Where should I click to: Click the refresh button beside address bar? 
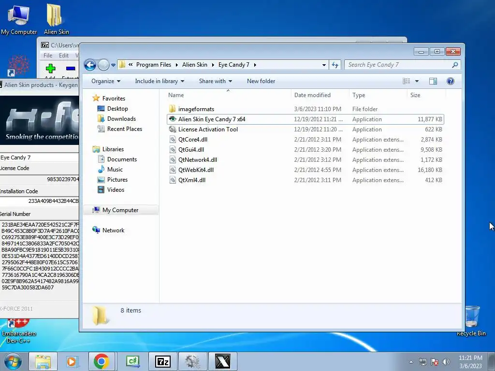[x=335, y=65]
